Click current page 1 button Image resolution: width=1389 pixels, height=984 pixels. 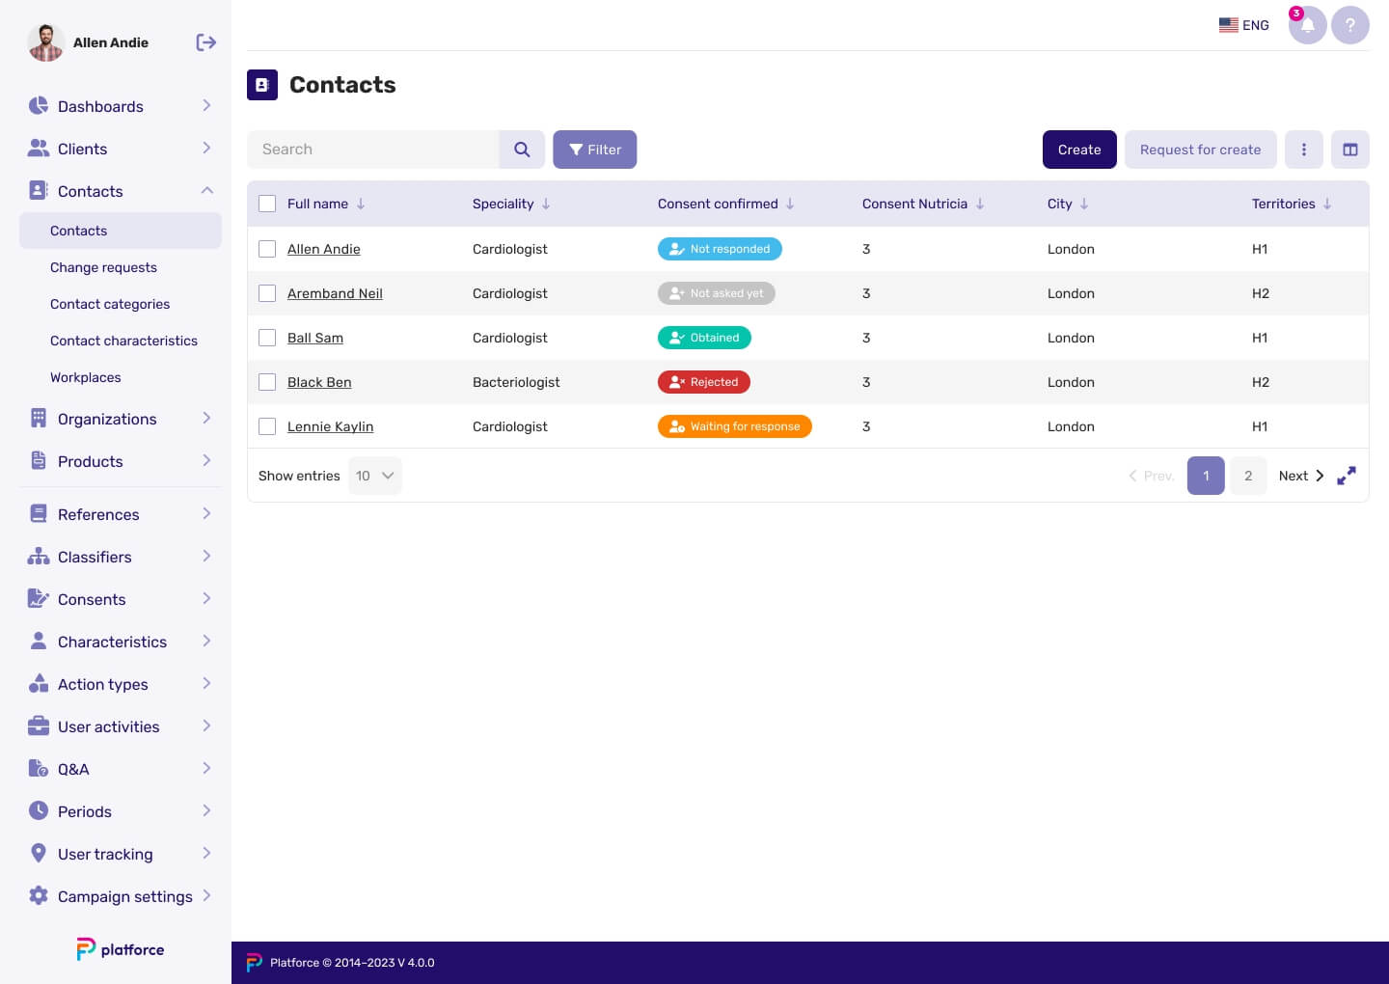tap(1206, 476)
